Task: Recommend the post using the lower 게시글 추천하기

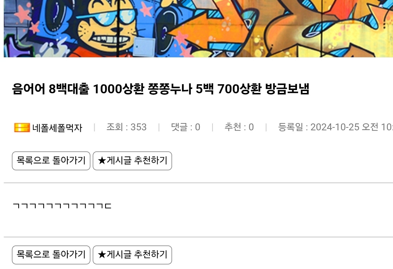Action: [132, 255]
